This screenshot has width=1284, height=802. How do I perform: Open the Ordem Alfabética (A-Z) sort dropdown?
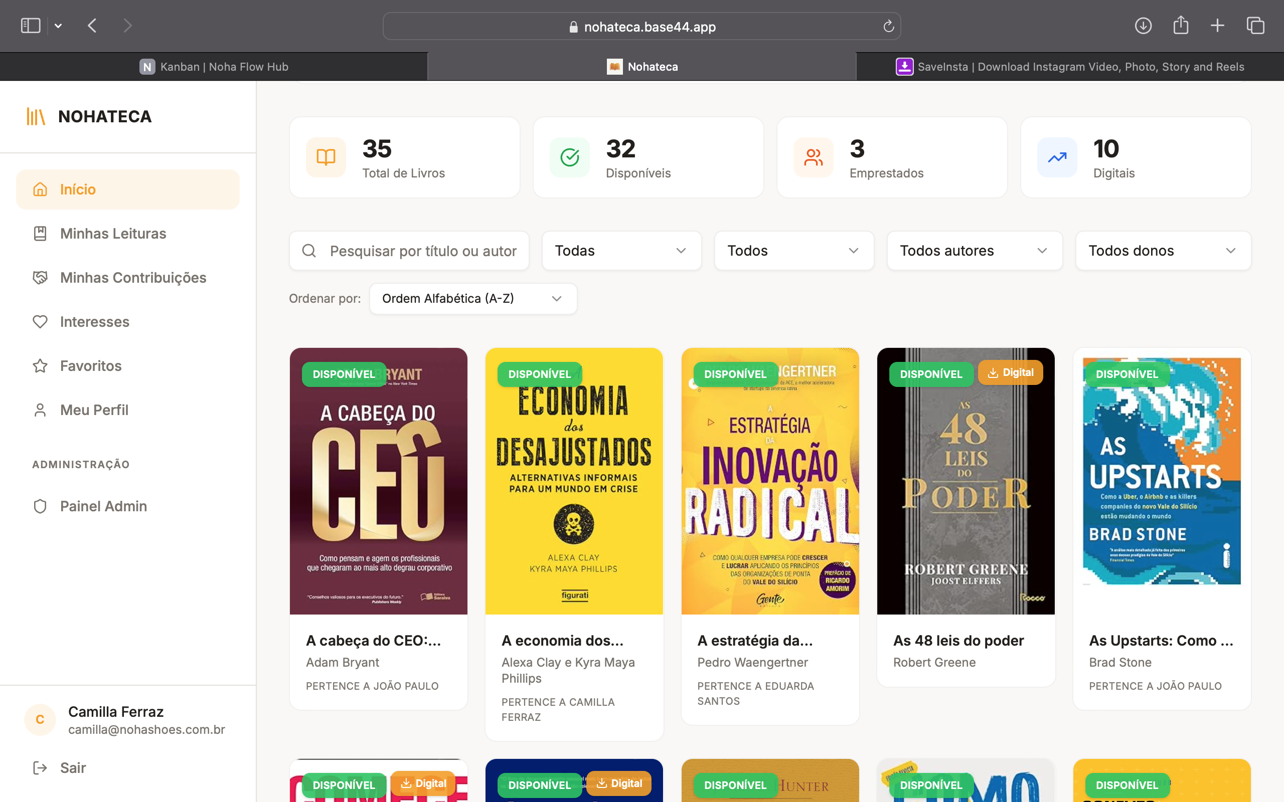pyautogui.click(x=473, y=299)
